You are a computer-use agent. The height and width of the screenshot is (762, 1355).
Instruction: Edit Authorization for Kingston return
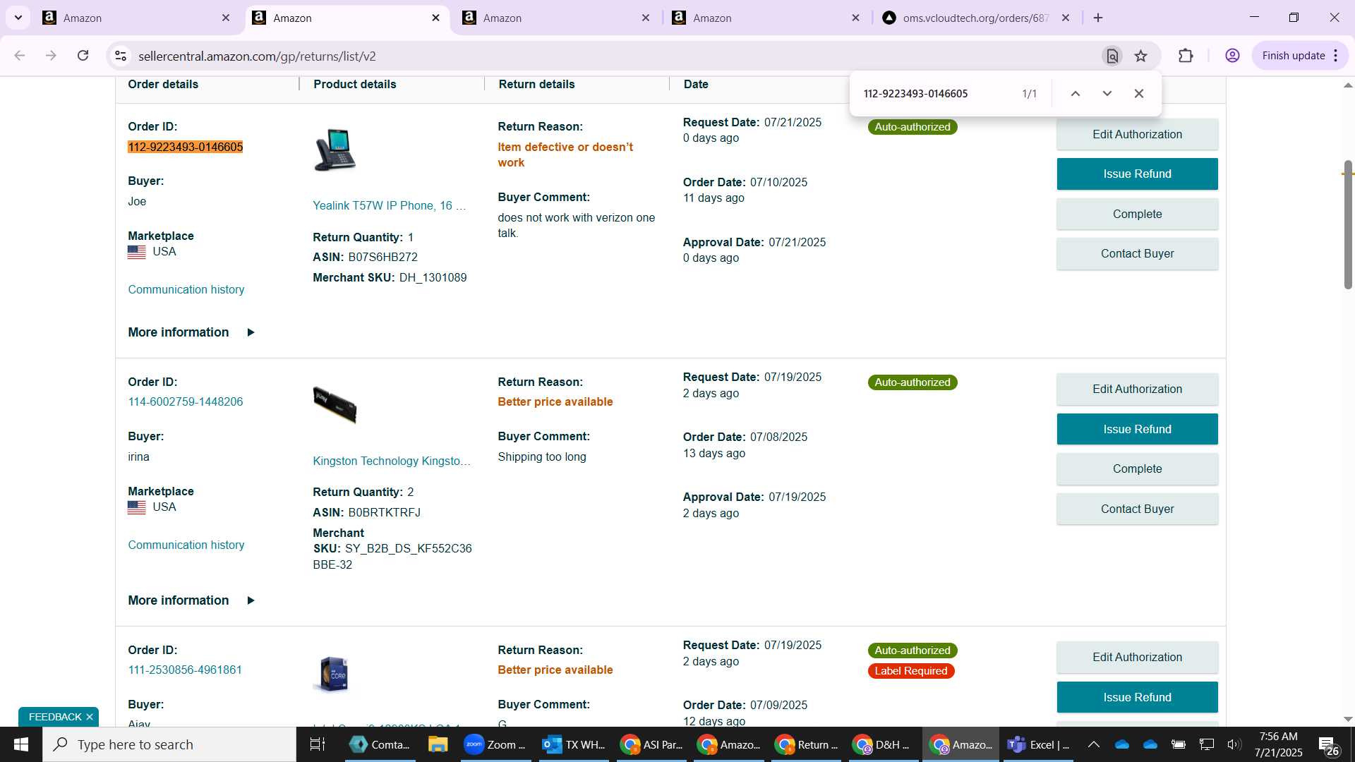click(x=1137, y=389)
